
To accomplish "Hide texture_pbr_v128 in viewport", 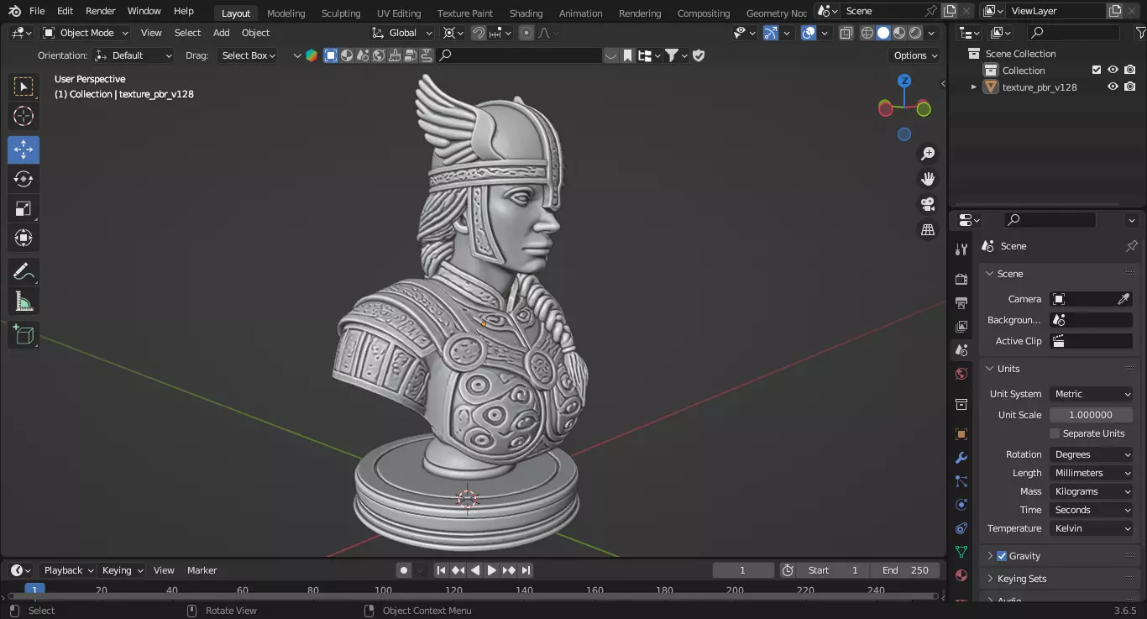I will pos(1113,87).
